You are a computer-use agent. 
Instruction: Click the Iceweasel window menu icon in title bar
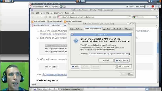coord(32,10)
